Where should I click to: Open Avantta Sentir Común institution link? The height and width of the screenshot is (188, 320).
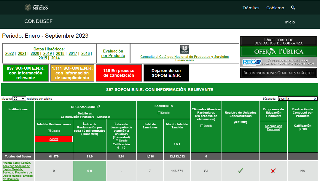[x=17, y=171]
